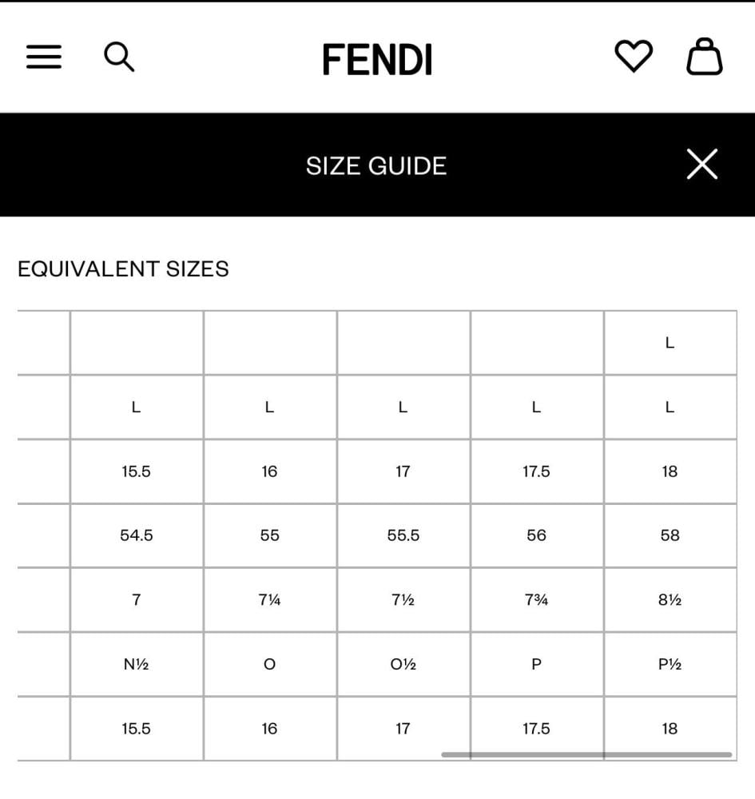Click the 8½ size cell
755x799 pixels.
coord(670,599)
